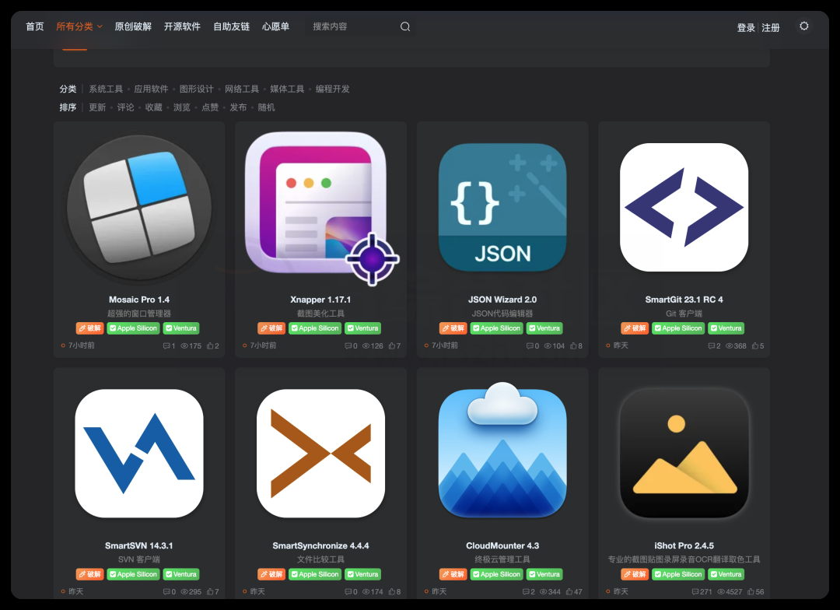Toggle the theme brightness icon
The height and width of the screenshot is (610, 840).
click(x=804, y=26)
